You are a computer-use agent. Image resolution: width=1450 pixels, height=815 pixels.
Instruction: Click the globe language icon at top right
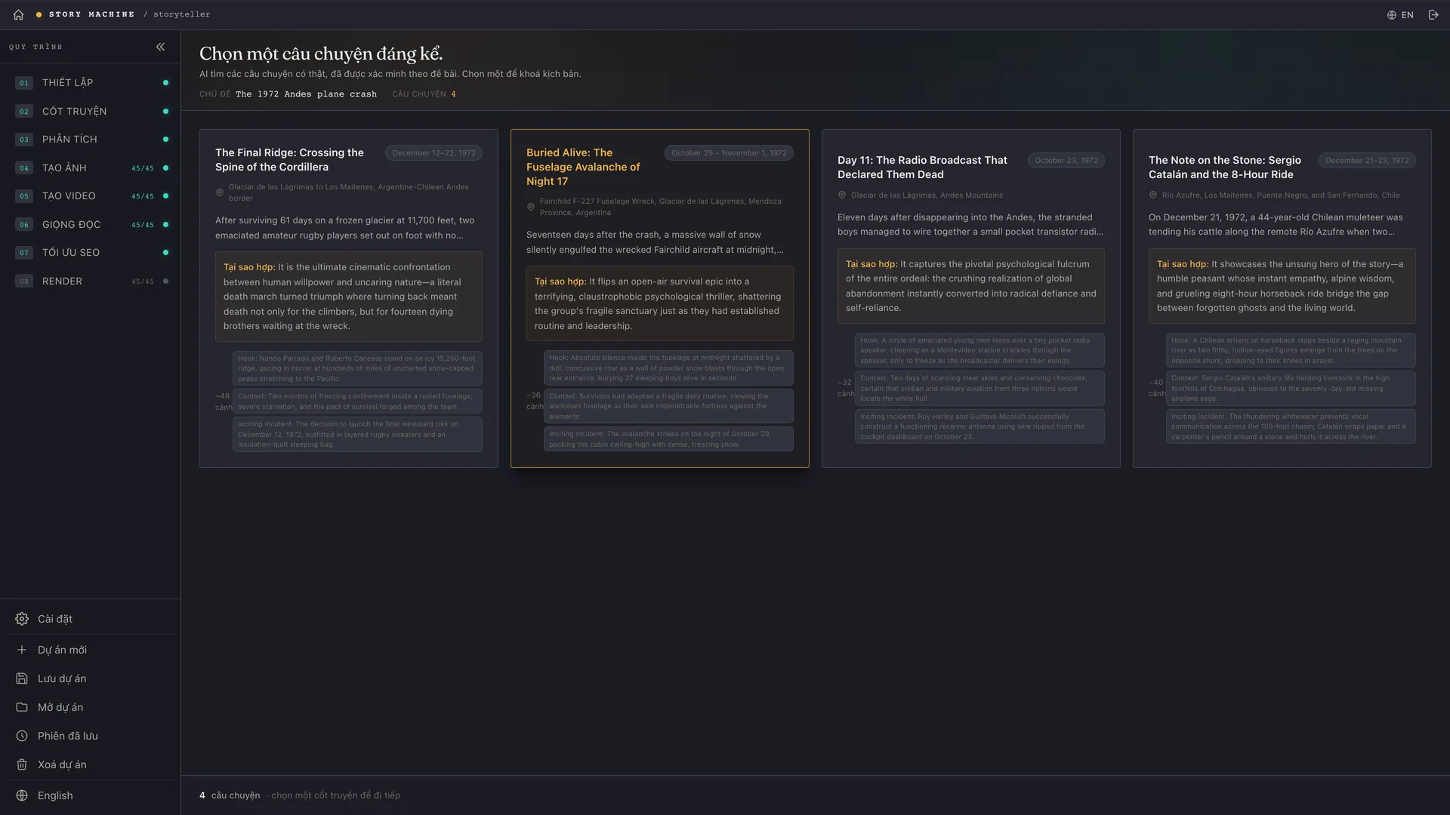pyautogui.click(x=1391, y=15)
